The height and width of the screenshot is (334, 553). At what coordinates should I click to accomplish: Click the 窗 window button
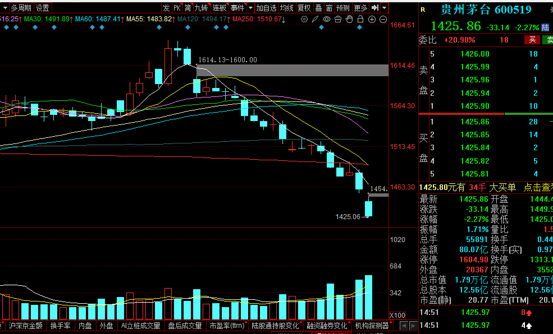329,8
